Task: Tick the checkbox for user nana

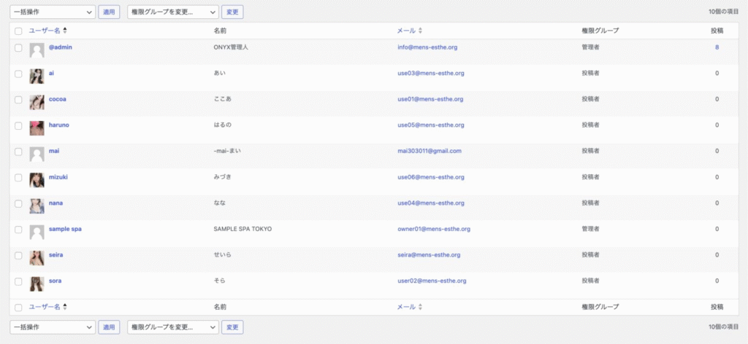Action: [x=18, y=203]
